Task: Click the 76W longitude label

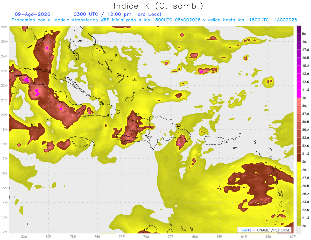Action: click(x=97, y=237)
